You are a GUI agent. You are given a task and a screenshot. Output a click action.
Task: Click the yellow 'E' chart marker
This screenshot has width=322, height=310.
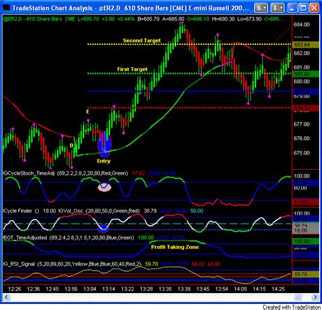tap(88, 111)
